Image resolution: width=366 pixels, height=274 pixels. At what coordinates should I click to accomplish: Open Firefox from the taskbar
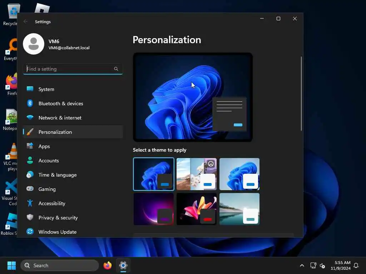point(107,265)
